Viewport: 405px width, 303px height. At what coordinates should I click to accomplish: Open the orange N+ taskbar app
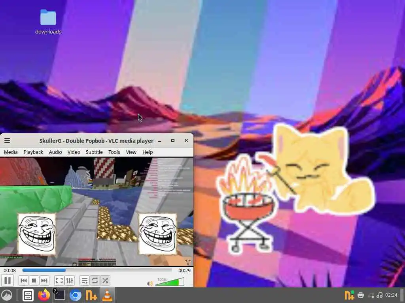pyautogui.click(x=91, y=295)
